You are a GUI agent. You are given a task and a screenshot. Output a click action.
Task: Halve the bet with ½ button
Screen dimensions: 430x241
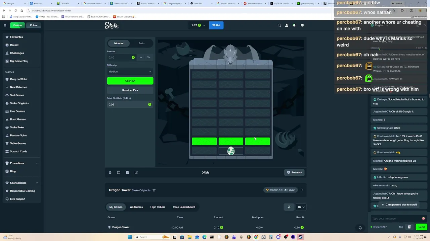tap(141, 57)
